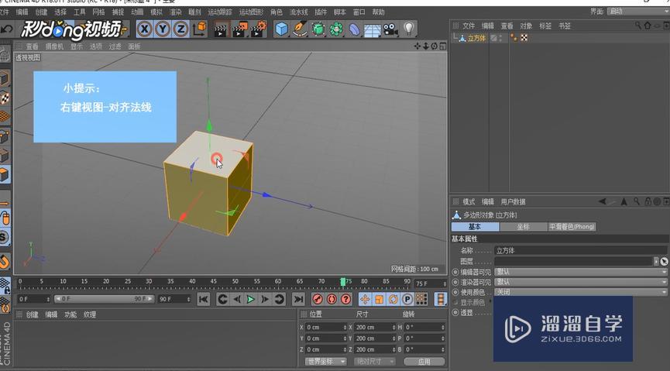This screenshot has height=371, width=670.
Task: Click the coordinate system icon
Action: pos(200,29)
